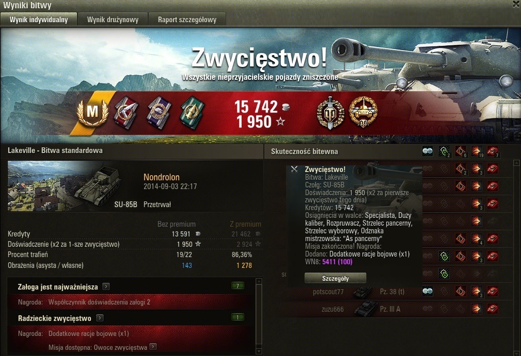Click the destroyed-vehicles icon in effectiveness header
The width and height of the screenshot is (521, 356).
pos(493,151)
